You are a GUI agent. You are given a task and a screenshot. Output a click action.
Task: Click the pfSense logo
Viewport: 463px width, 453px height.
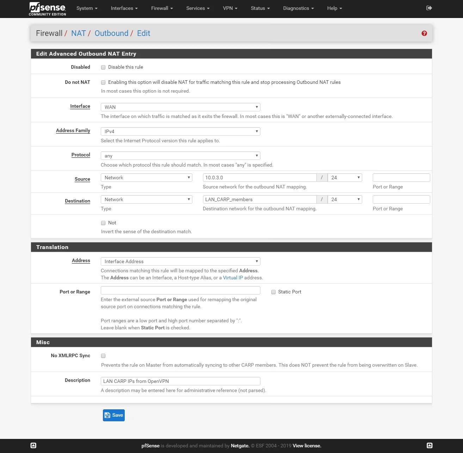[47, 9]
